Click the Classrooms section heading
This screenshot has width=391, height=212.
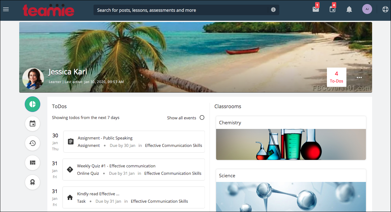coord(228,106)
